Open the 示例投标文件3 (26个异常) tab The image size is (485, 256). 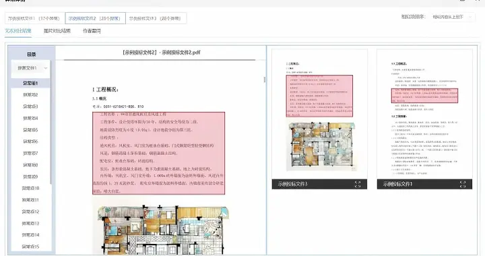156,18
